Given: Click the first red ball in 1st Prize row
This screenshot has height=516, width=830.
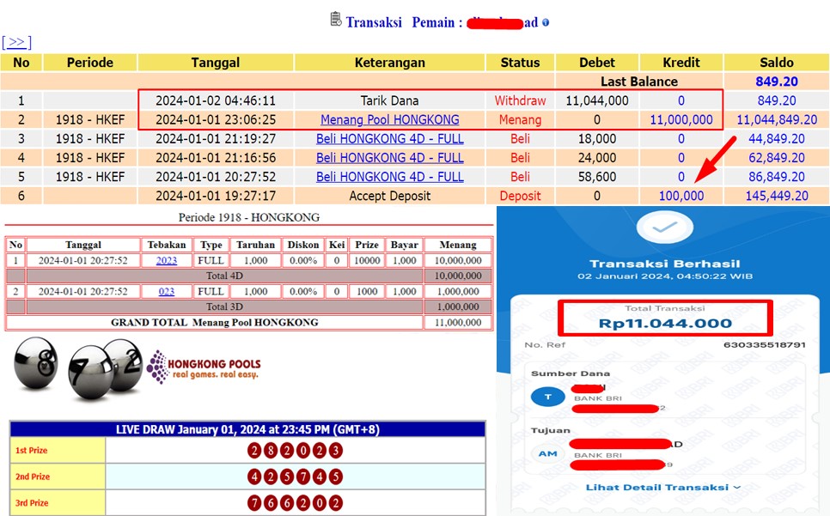Looking at the screenshot, I should [255, 451].
